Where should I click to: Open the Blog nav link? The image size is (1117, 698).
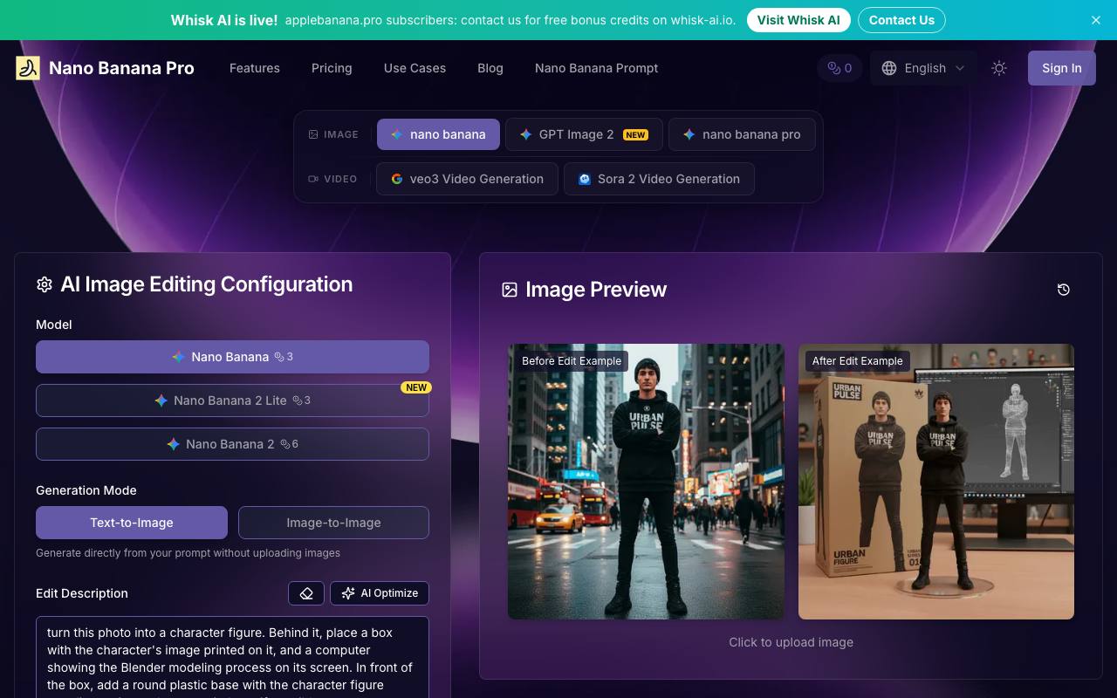[x=490, y=68]
